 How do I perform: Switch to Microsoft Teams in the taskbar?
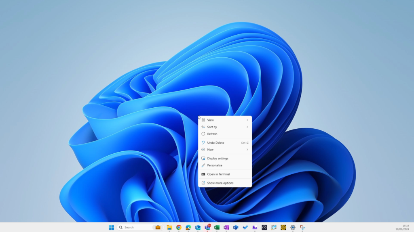point(207,227)
